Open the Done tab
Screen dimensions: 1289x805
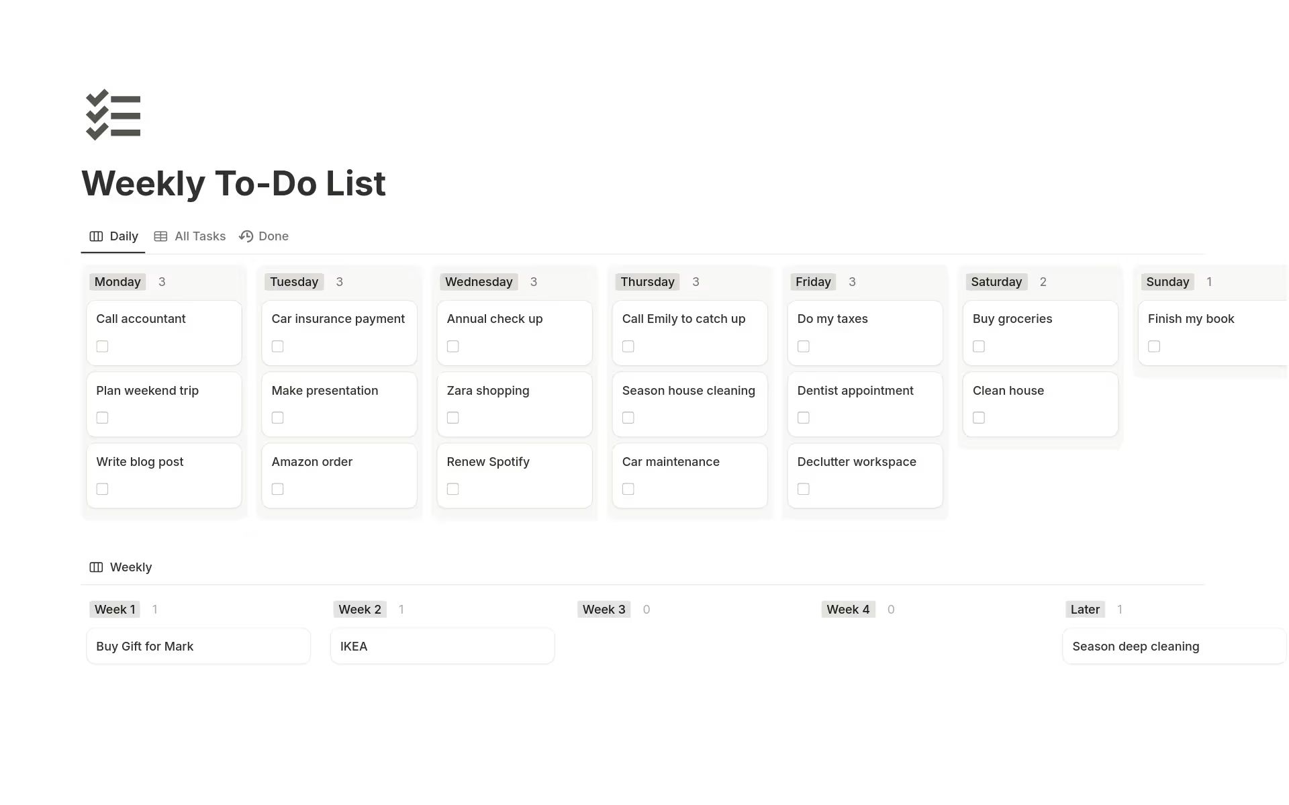click(x=273, y=236)
